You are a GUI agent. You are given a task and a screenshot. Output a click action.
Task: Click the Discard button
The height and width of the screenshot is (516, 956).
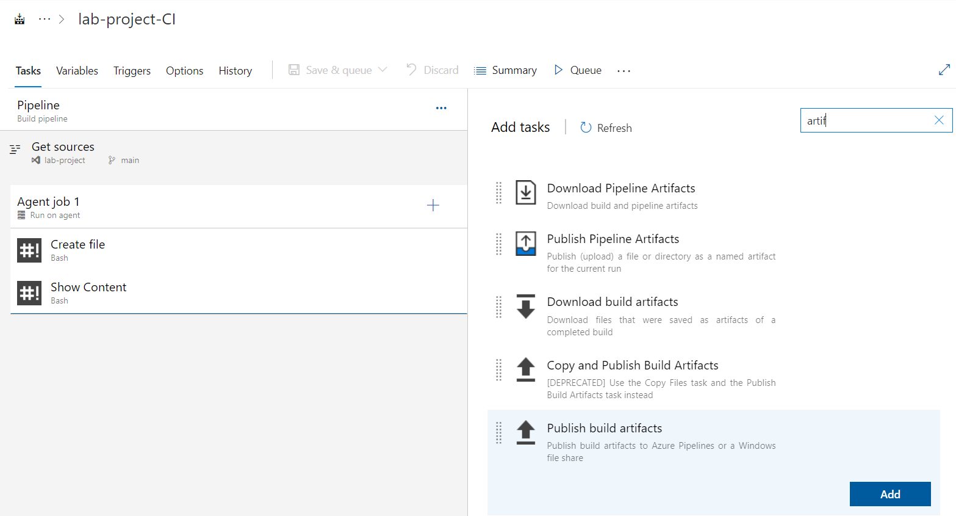[x=433, y=70]
